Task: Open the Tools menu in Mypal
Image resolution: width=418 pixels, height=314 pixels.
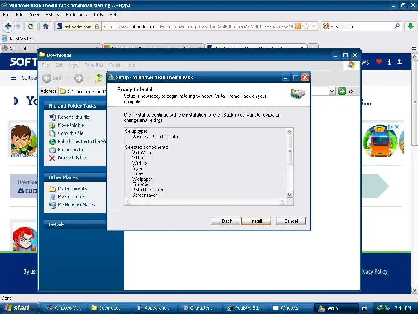Action: coord(98,15)
